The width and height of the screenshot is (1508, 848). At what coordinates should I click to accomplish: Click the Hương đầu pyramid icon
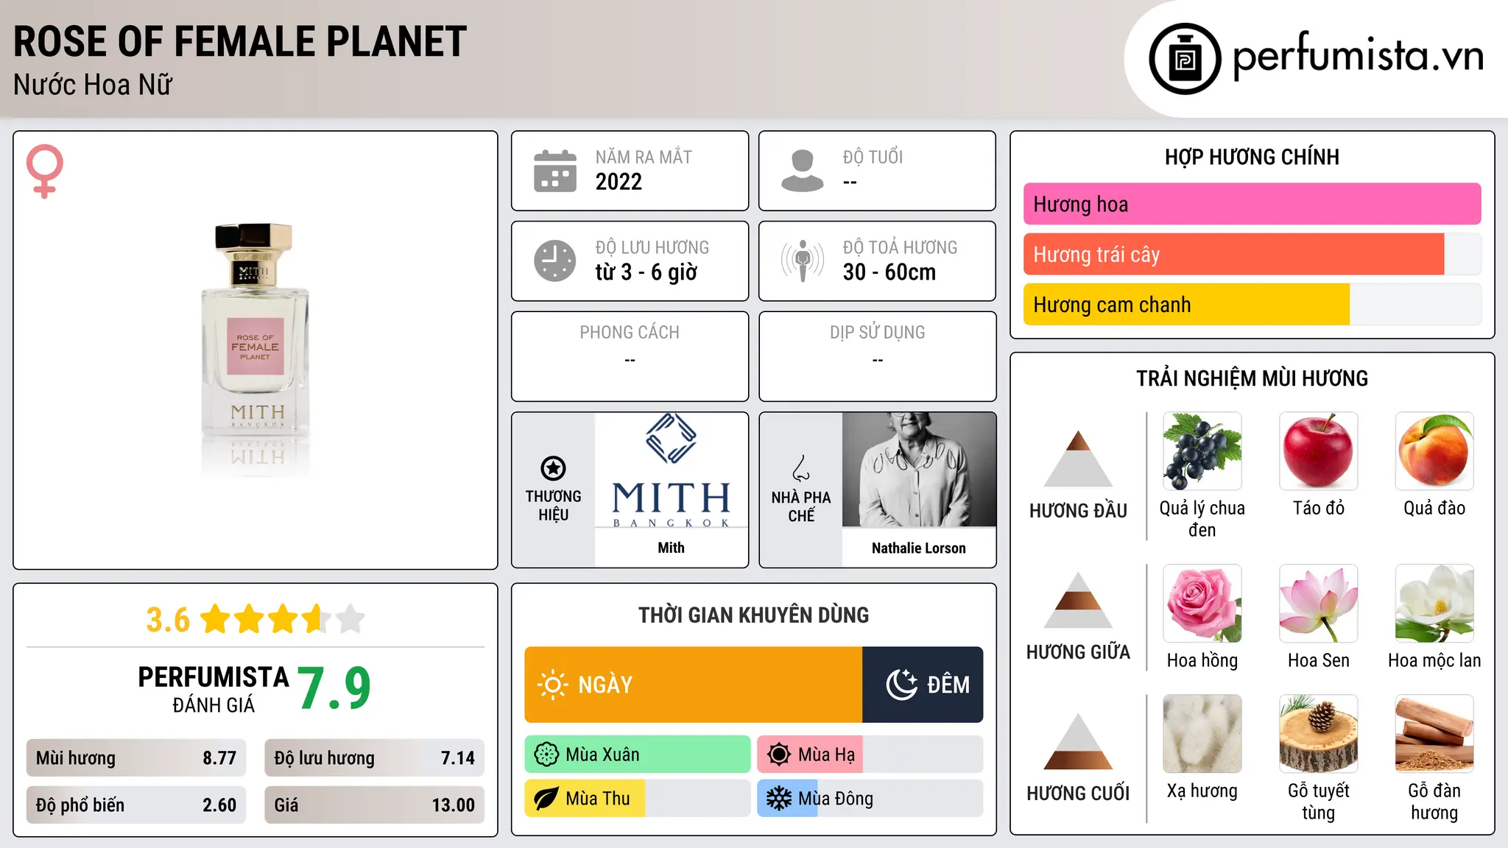1079,459
